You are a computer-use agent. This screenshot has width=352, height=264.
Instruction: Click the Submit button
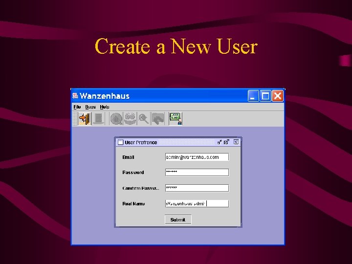178,220
